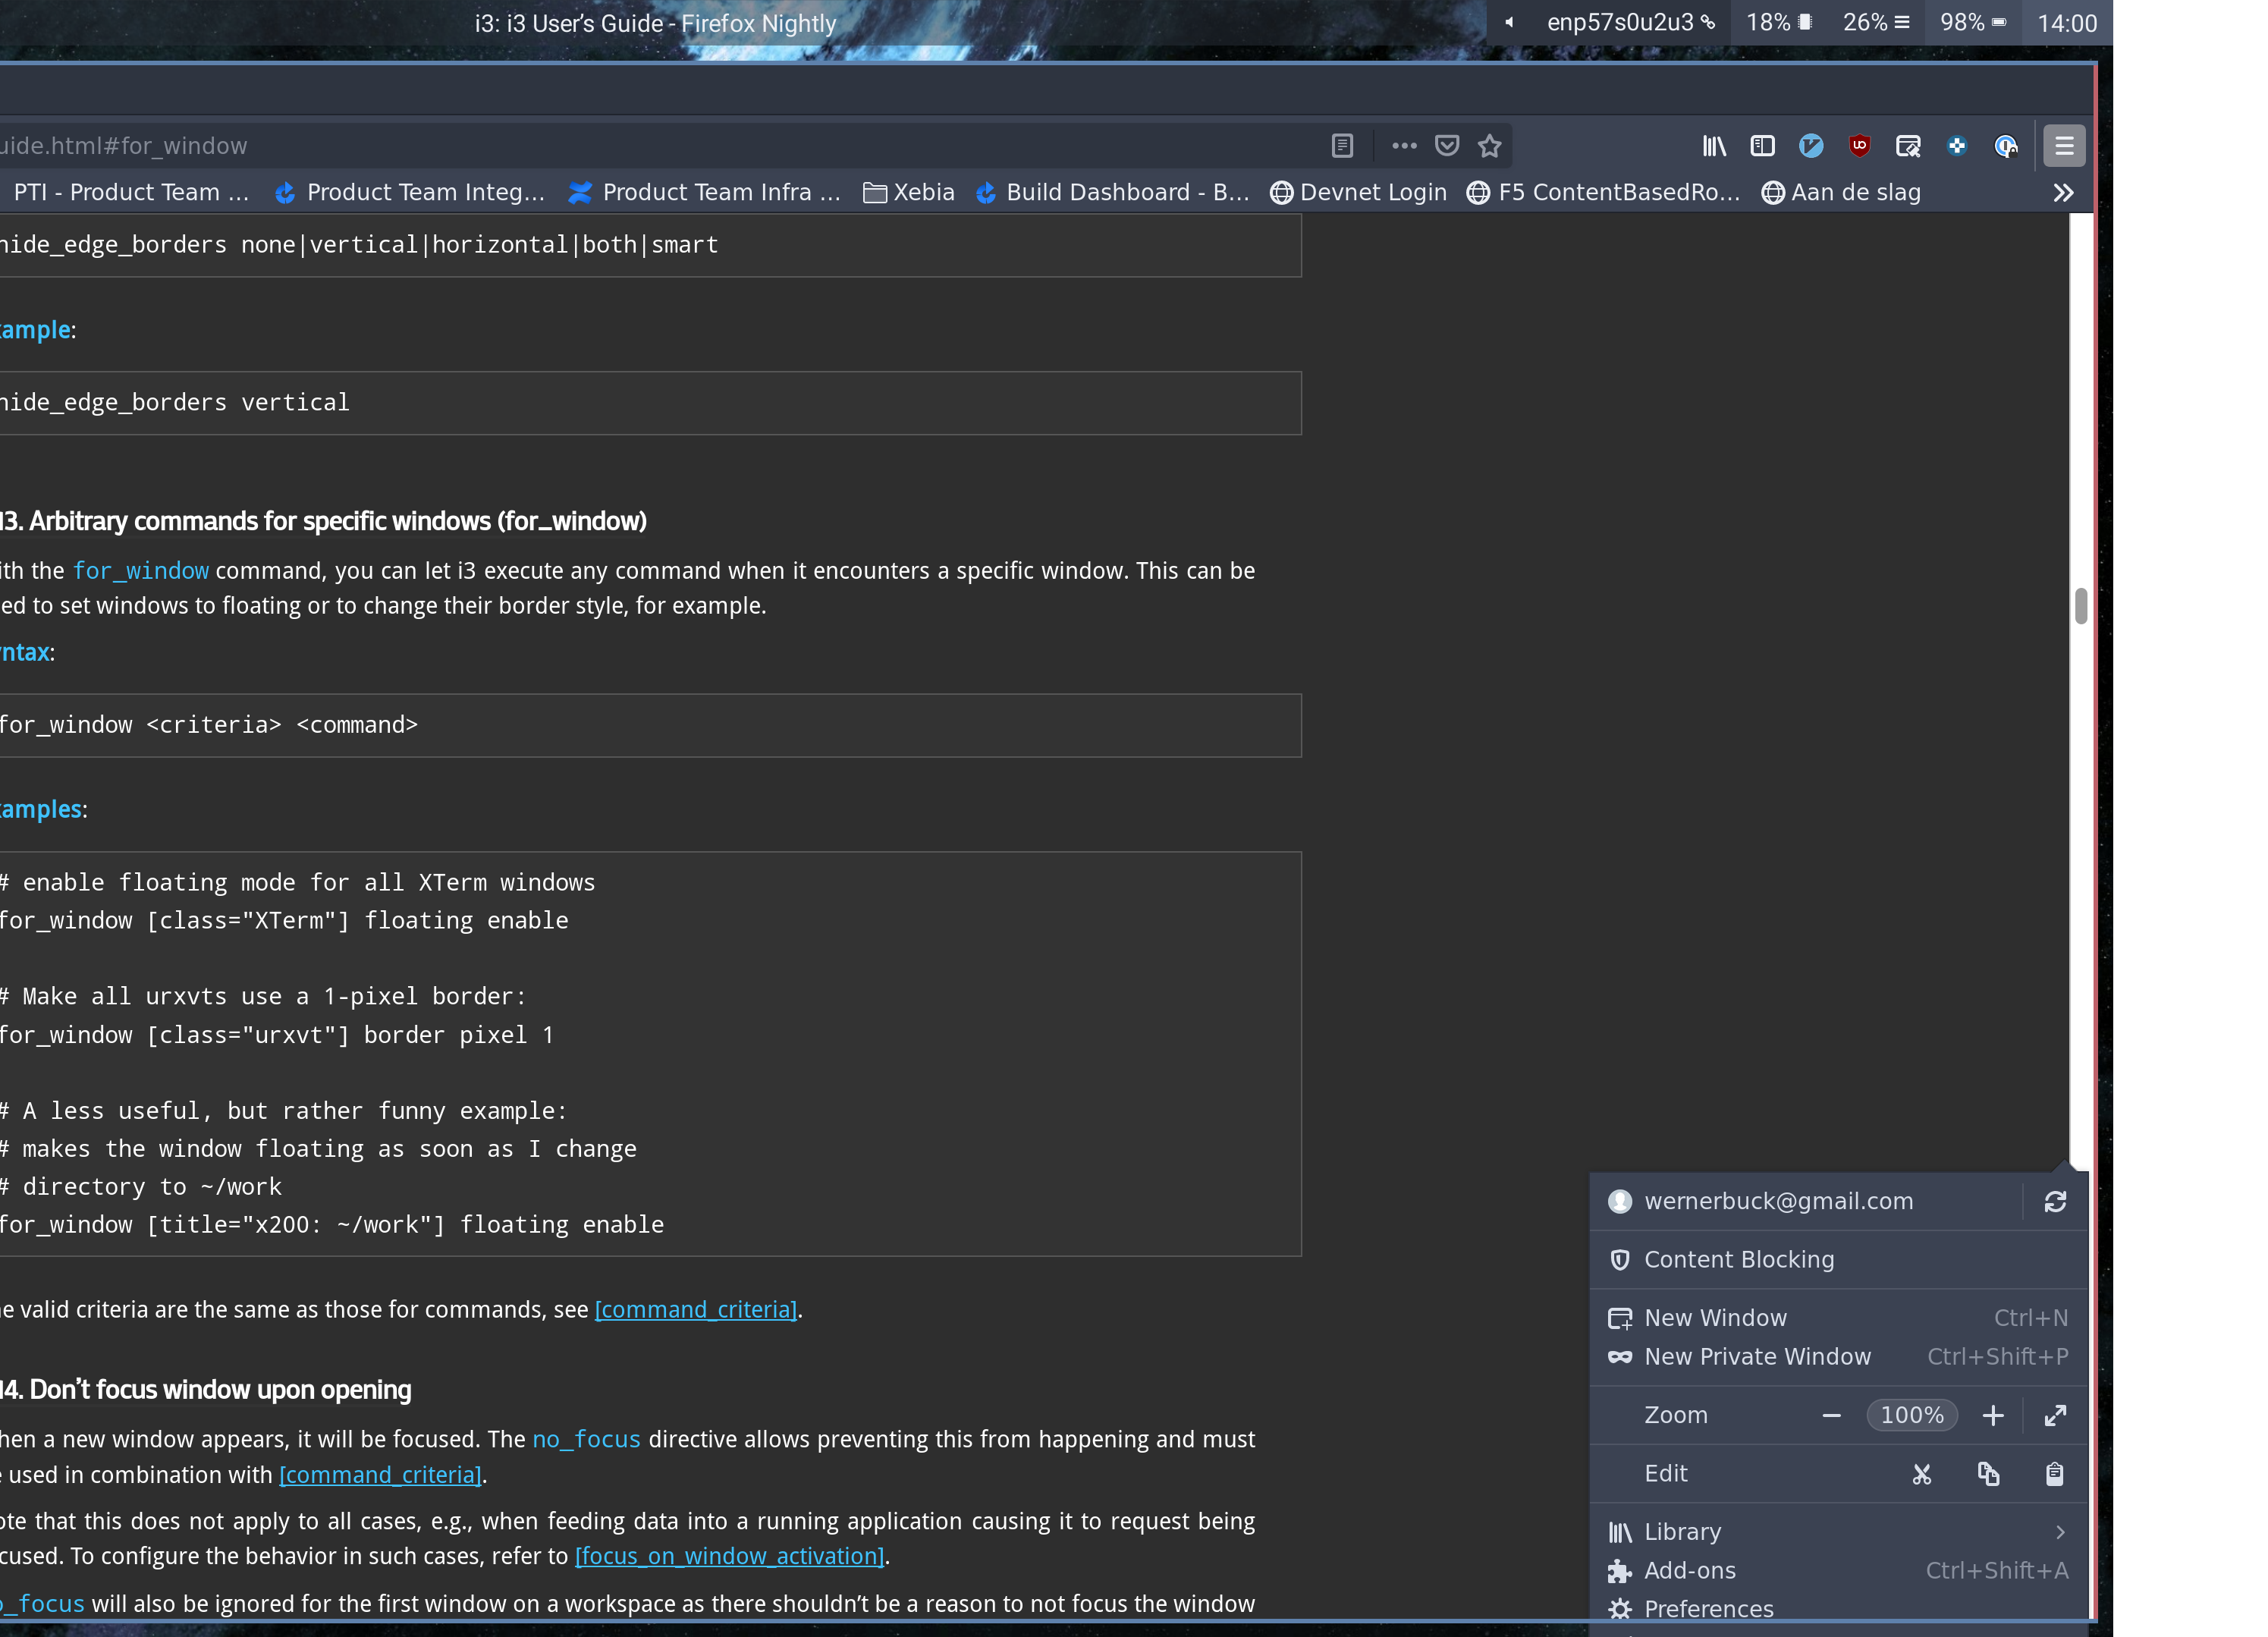The image size is (2268, 1637).
Task: Click the 'for_window <criteria> <command>' syntax text
Action: point(208,725)
